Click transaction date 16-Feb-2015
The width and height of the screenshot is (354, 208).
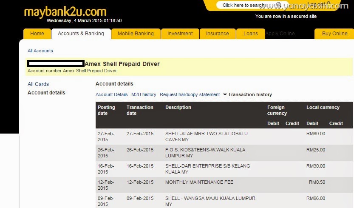(x=140, y=166)
